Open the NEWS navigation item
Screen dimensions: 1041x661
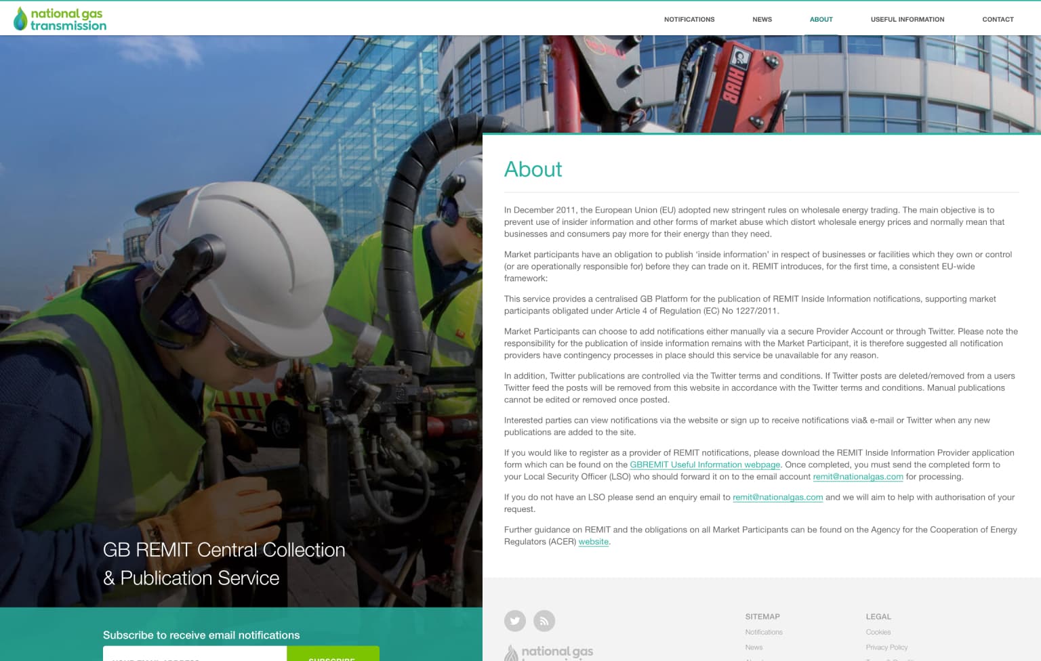[762, 20]
